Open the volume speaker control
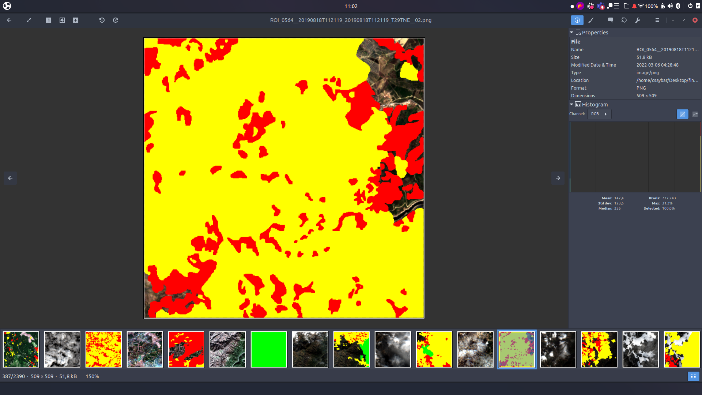702x395 pixels. (x=670, y=6)
